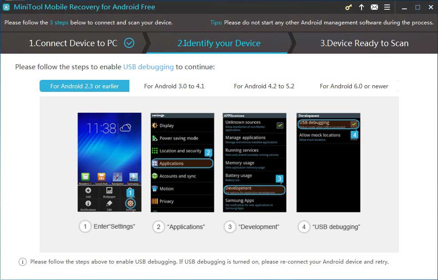This screenshot has width=438, height=280.
Task: Click the MiniTool app logo icon
Action: click(x=6, y=7)
